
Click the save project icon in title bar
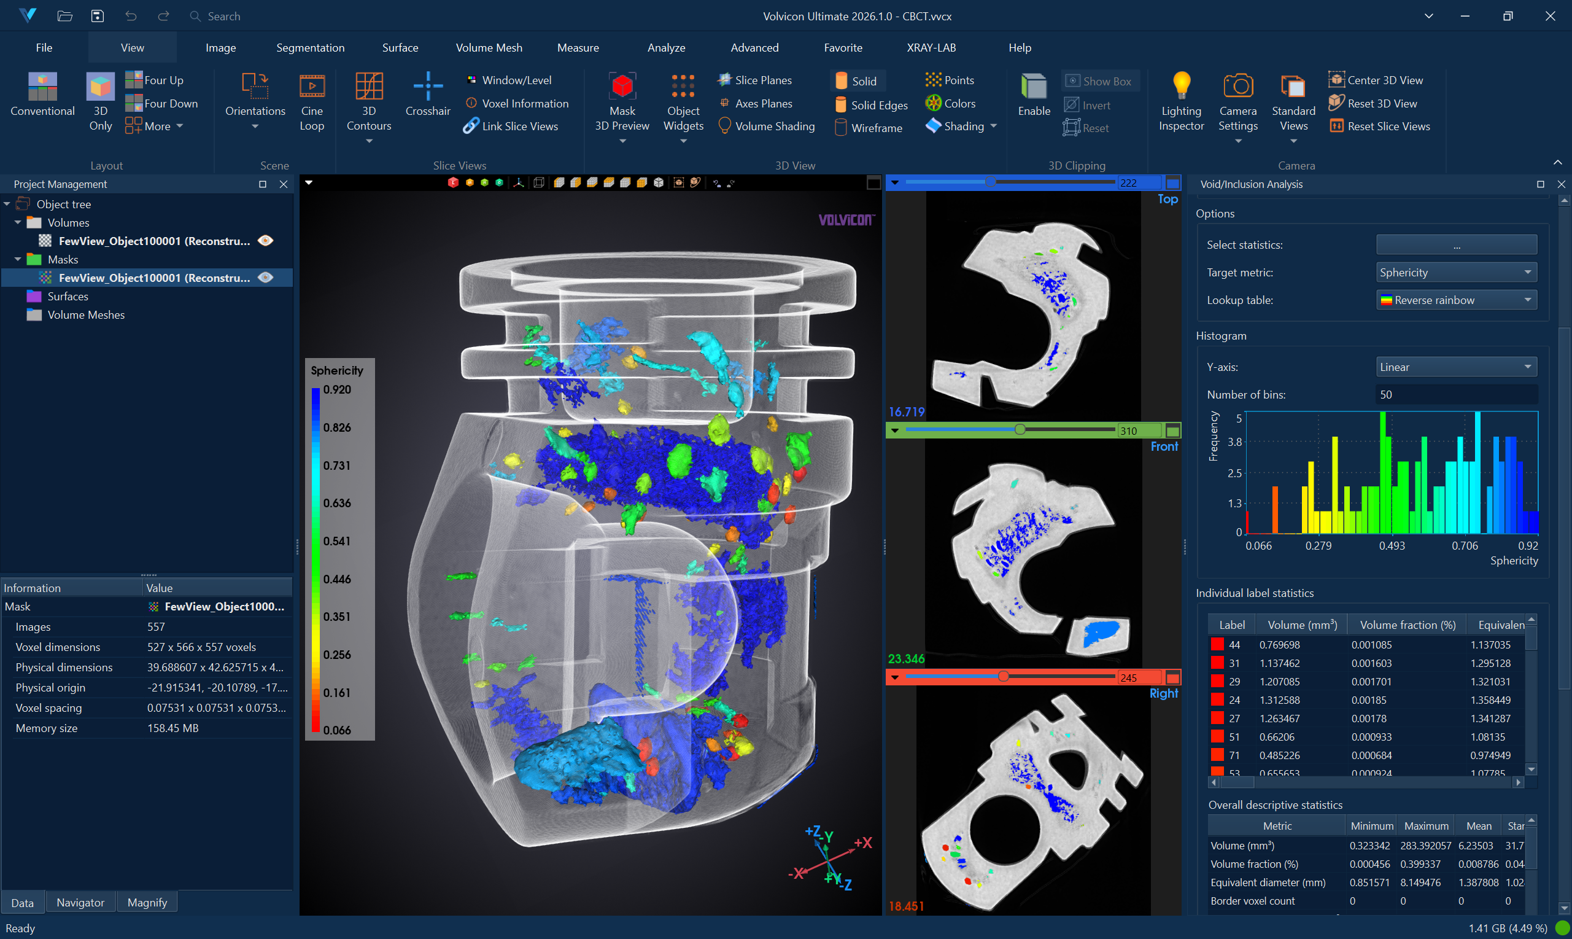[x=98, y=16]
